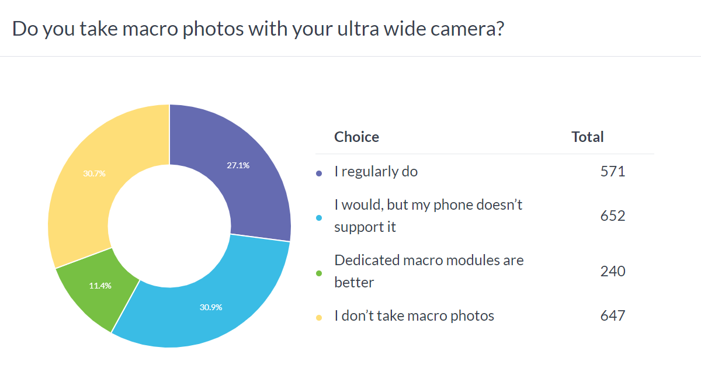Click the 11.4% label on chart
The height and width of the screenshot is (368, 701).
click(100, 286)
